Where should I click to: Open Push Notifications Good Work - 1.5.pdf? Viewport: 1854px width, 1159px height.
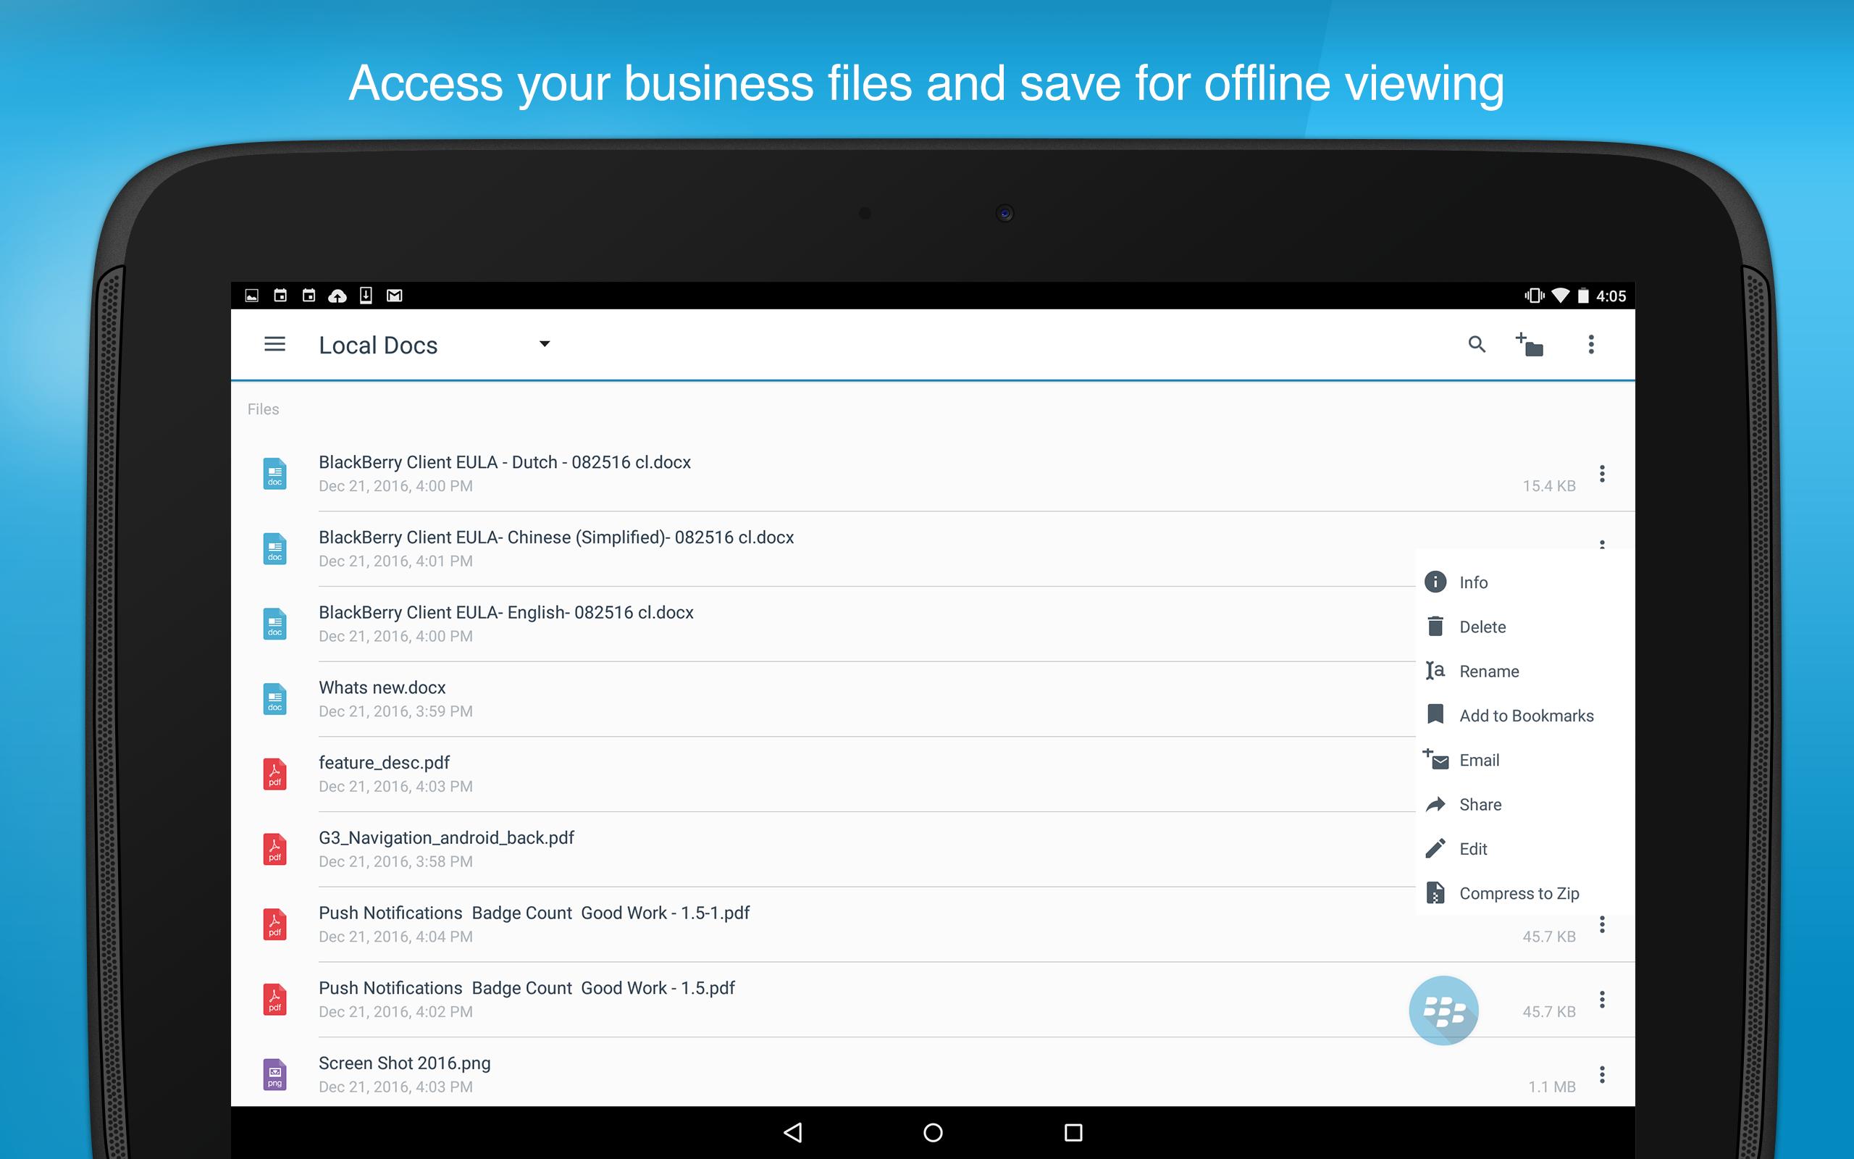point(932,1000)
